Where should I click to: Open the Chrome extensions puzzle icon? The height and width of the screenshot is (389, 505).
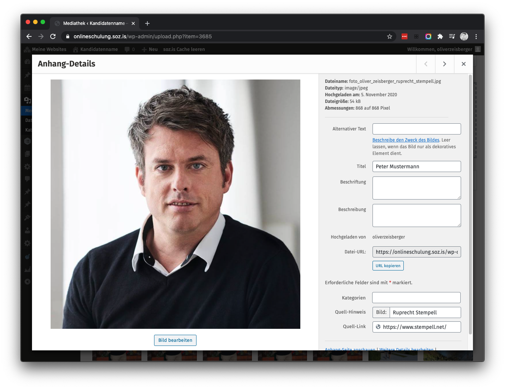(x=440, y=36)
